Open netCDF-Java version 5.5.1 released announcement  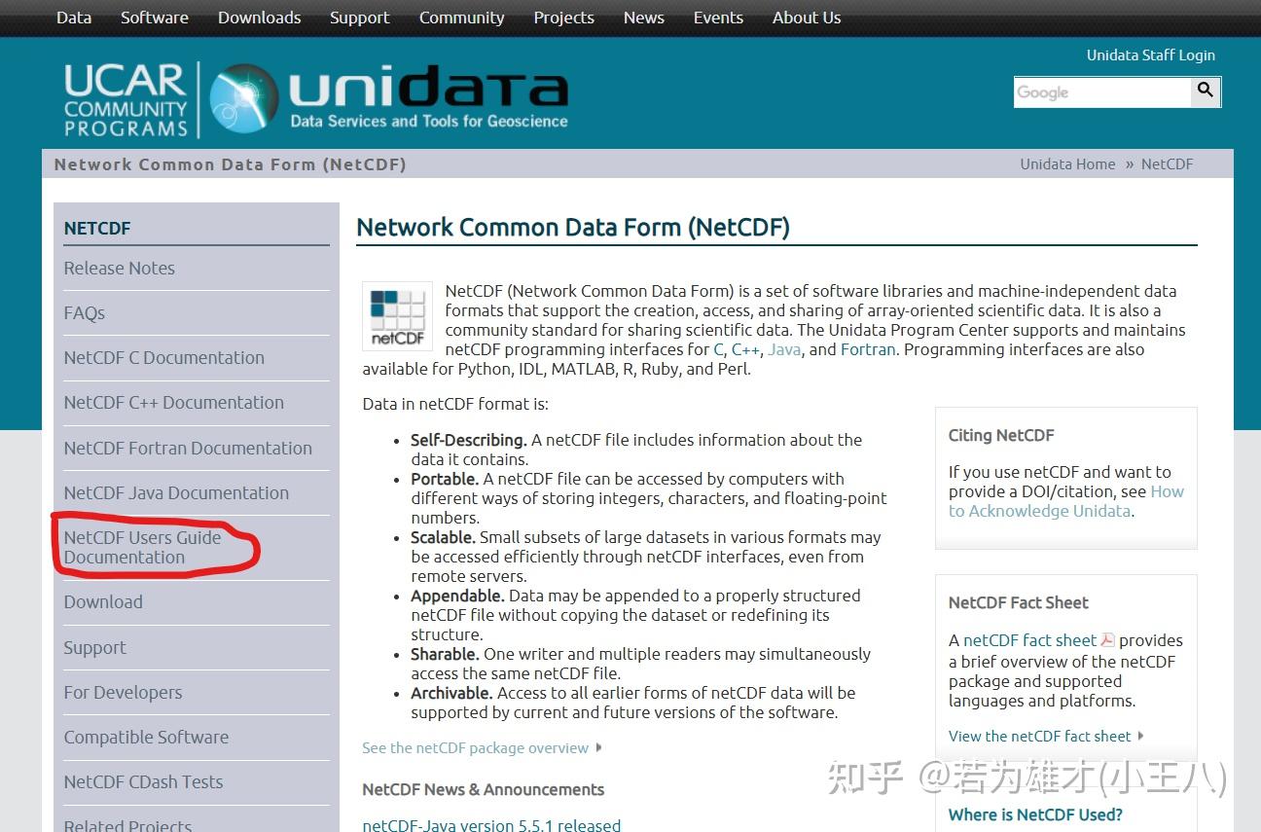tap(491, 824)
